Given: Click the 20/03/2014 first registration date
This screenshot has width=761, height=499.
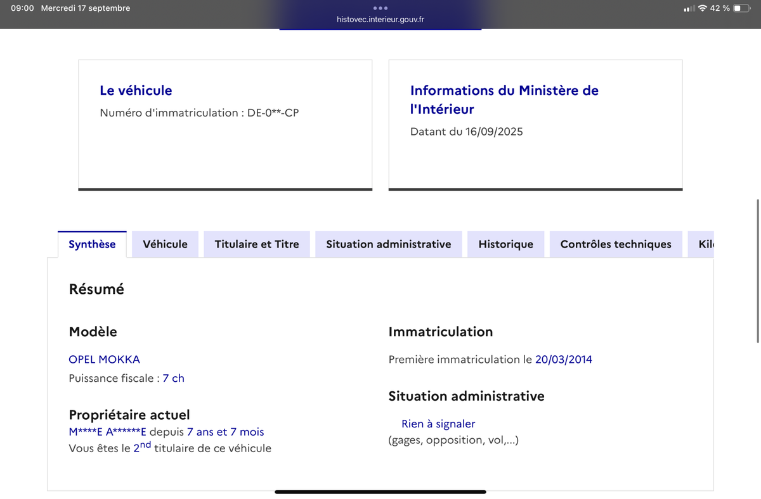Looking at the screenshot, I should (564, 360).
